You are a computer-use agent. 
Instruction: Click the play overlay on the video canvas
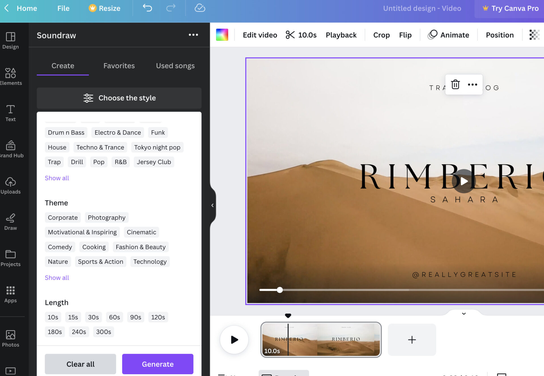pyautogui.click(x=464, y=181)
